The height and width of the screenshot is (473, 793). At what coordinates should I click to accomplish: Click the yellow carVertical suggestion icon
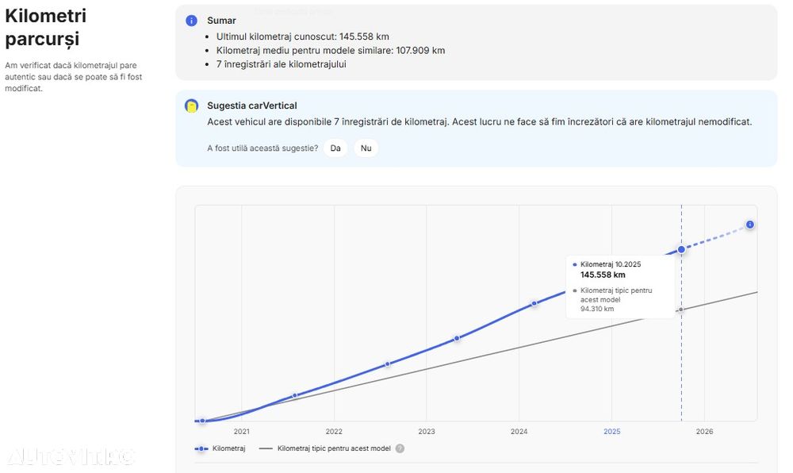point(191,106)
